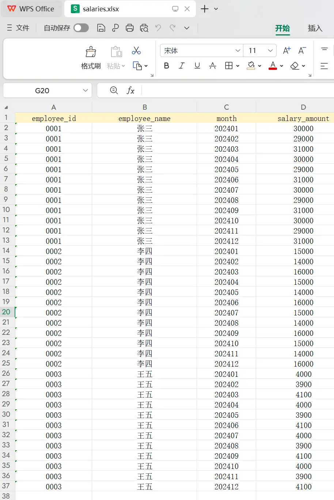
Task: Toggle italic formatting
Action: (x=182, y=66)
